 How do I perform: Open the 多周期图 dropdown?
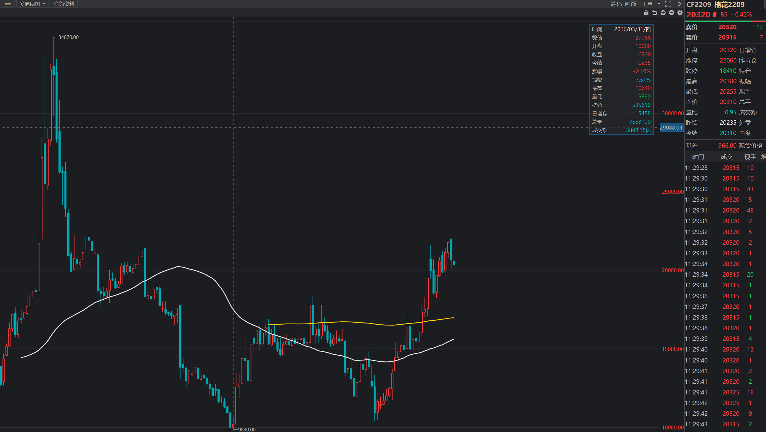(x=33, y=4)
